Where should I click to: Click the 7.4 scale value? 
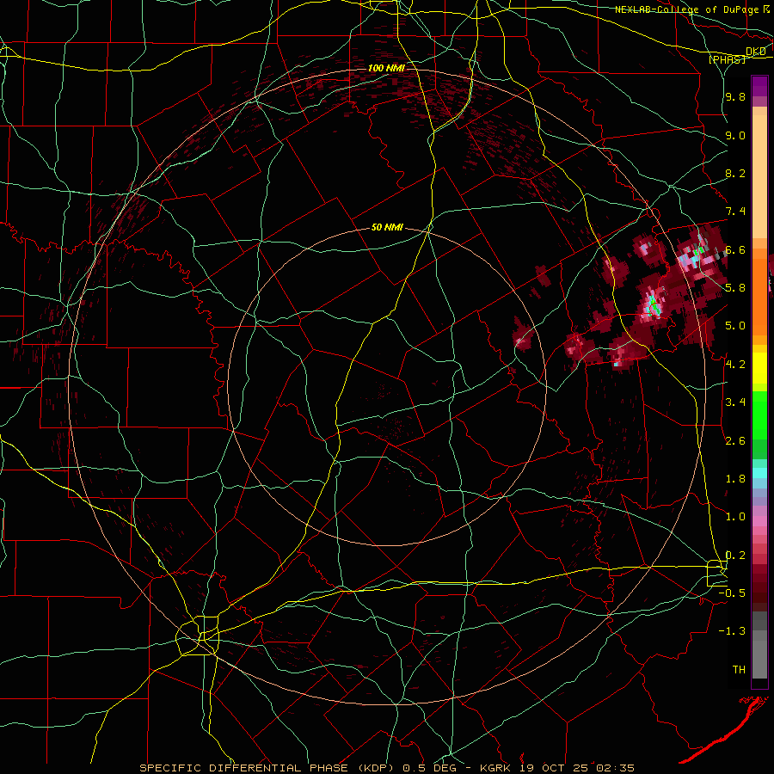[x=735, y=212]
